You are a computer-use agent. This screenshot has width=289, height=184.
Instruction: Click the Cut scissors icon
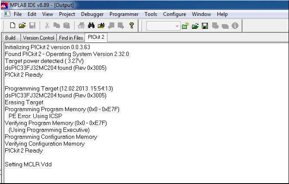47,25
